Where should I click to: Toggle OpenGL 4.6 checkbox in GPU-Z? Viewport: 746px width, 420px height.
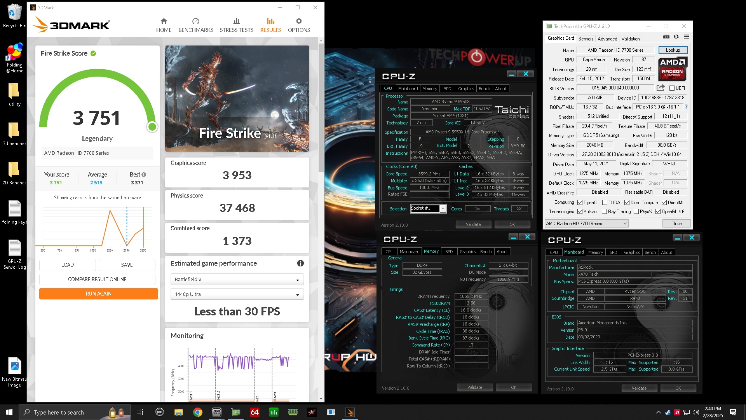click(658, 212)
